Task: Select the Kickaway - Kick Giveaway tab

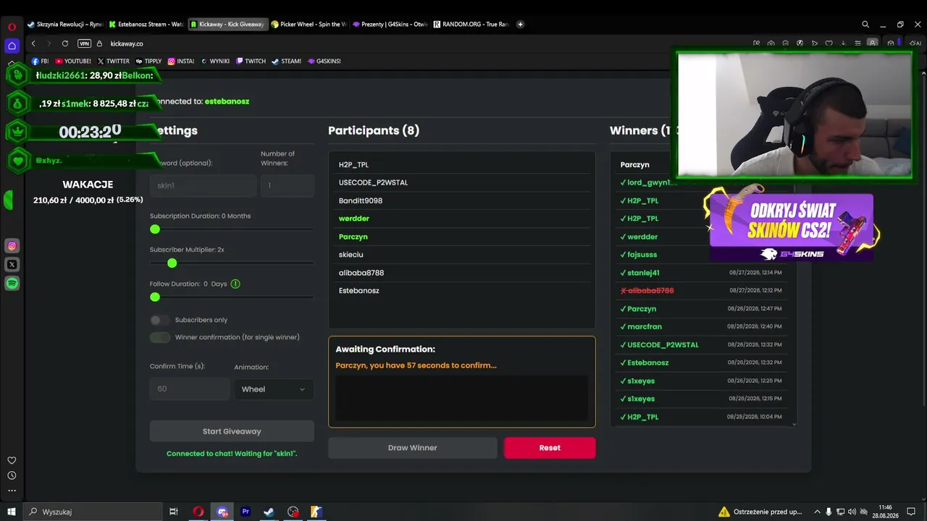Action: click(228, 24)
